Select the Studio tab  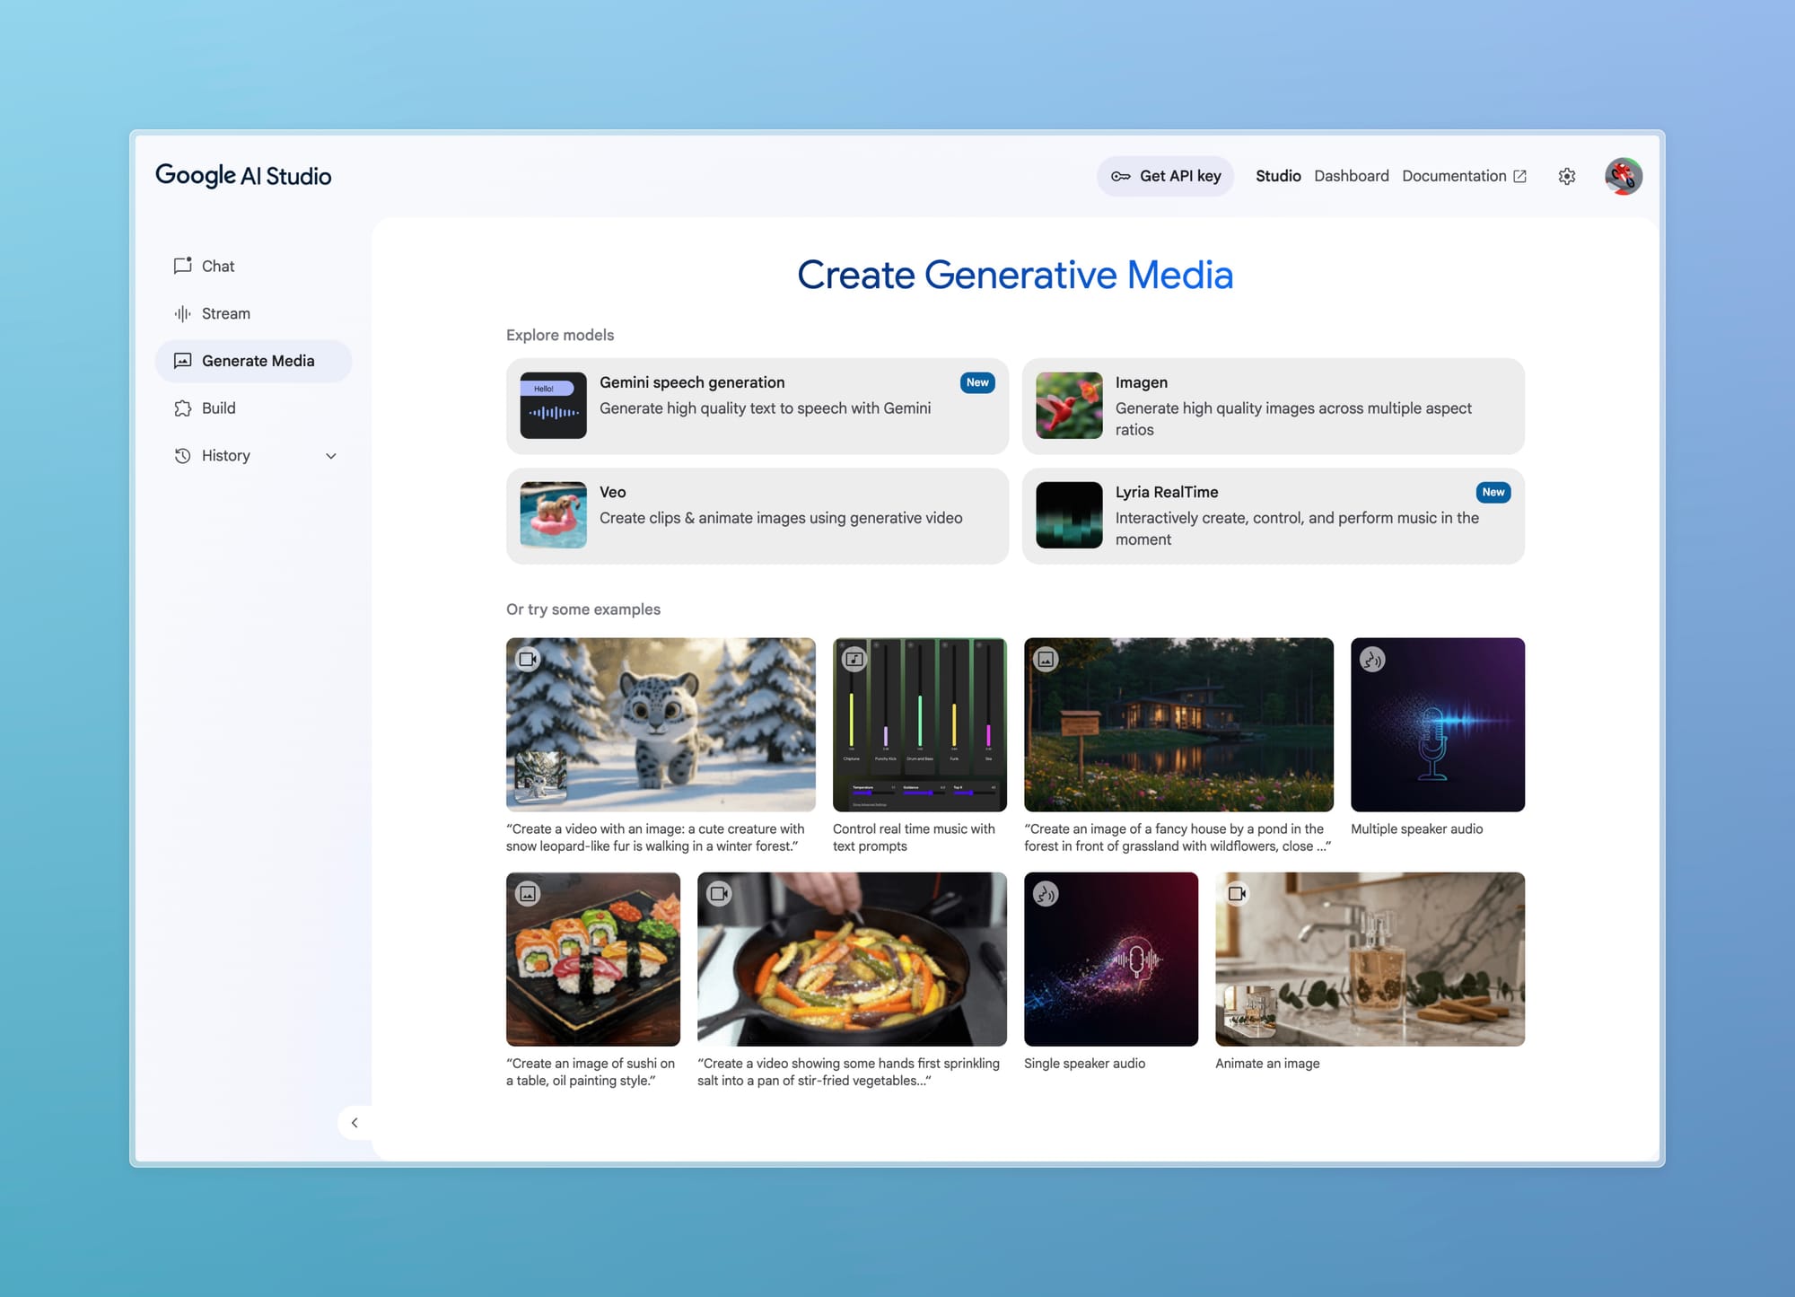(x=1278, y=176)
